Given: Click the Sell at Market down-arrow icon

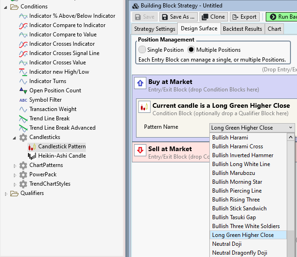Looking at the screenshot, I should point(140,150).
